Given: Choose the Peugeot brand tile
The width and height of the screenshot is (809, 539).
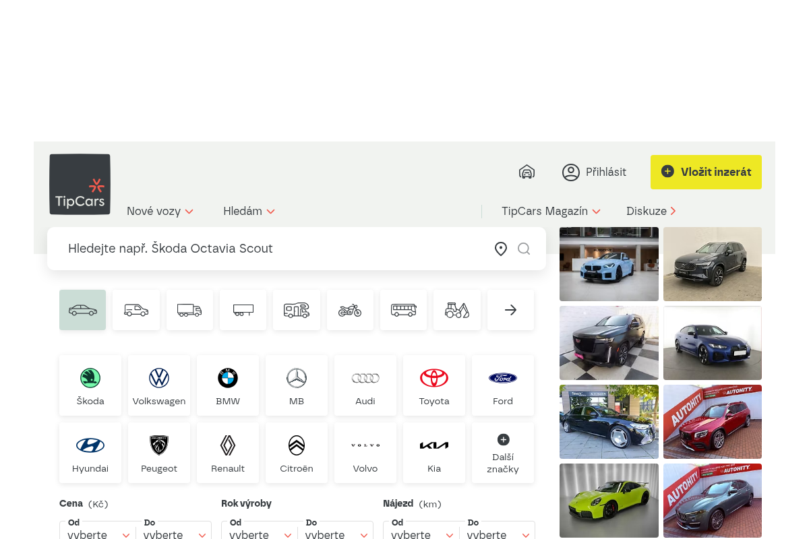Looking at the screenshot, I should [x=159, y=453].
